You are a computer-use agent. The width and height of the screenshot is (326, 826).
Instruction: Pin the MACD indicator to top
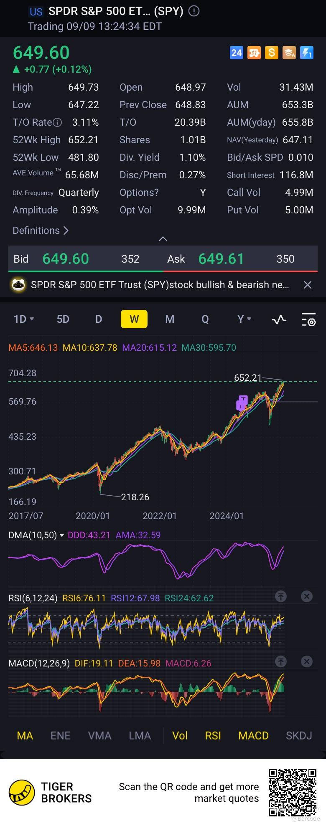click(x=281, y=661)
